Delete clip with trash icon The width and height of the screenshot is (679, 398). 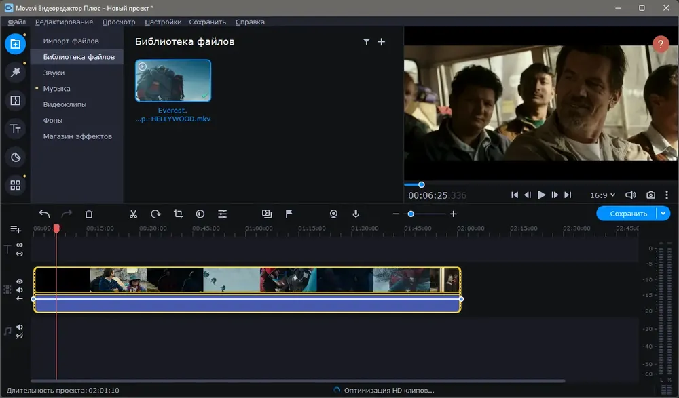[x=89, y=214]
